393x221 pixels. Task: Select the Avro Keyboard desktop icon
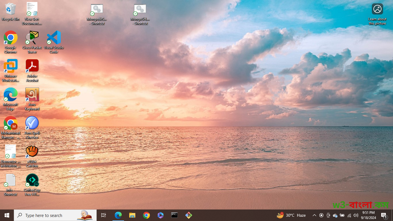32,99
